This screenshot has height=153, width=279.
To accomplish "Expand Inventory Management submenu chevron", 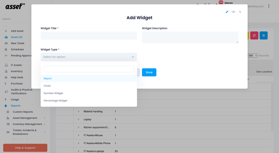I will [44, 124].
